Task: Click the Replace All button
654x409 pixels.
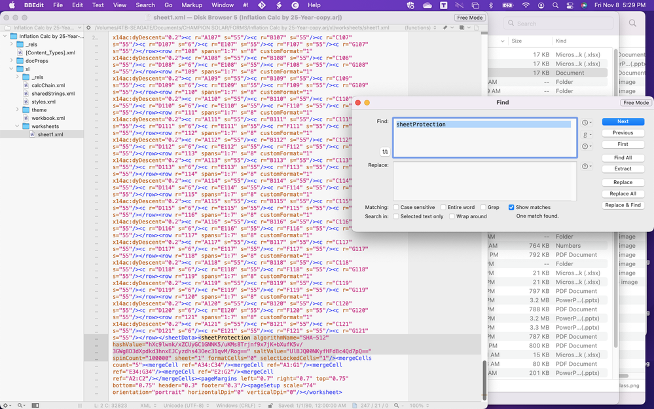Action: [623, 194]
